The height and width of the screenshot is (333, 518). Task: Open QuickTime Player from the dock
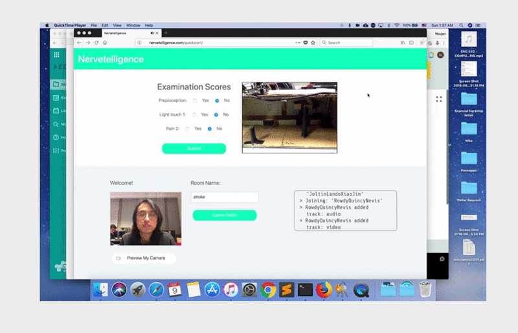[361, 290]
